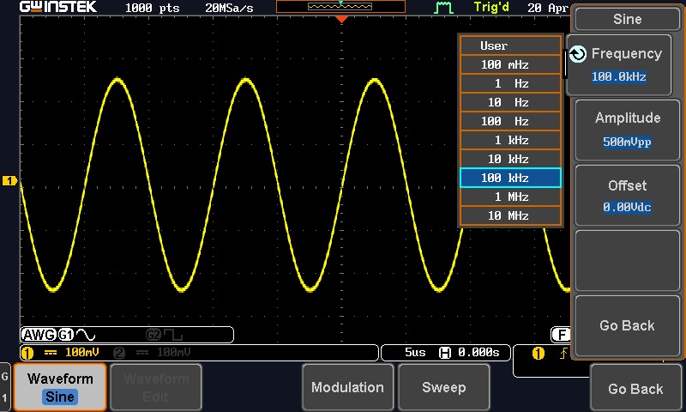Click the disabled Waveform Edit button
This screenshot has width=686, height=412.
[x=156, y=387]
